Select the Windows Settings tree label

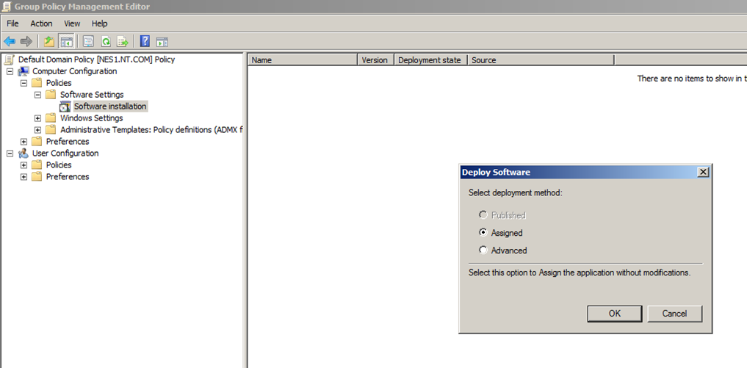pos(92,118)
